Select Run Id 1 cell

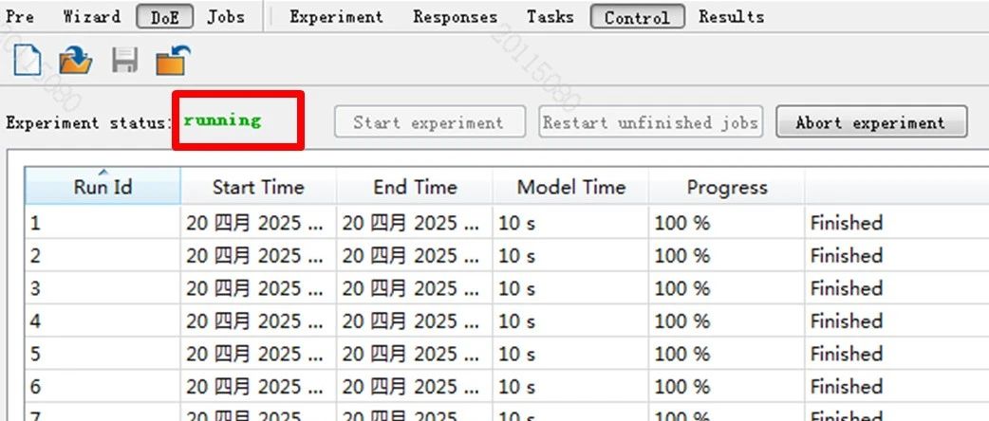(x=103, y=223)
